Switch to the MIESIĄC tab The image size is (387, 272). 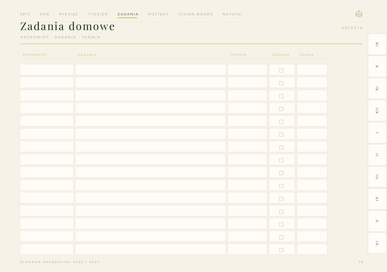tap(69, 14)
